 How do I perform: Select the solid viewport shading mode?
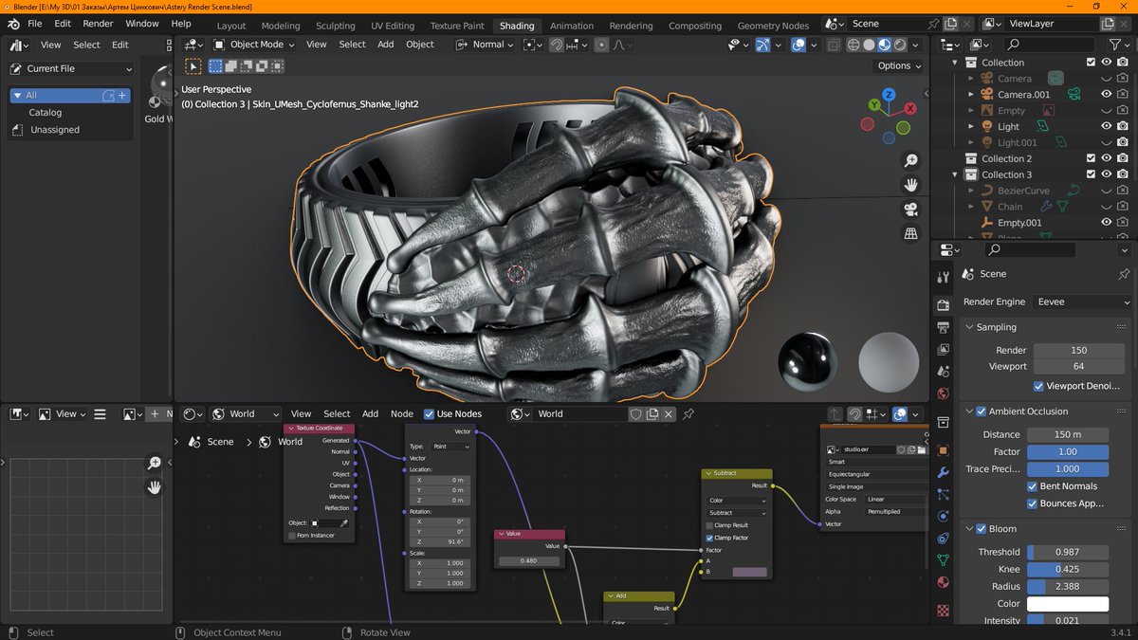pyautogui.click(x=869, y=45)
